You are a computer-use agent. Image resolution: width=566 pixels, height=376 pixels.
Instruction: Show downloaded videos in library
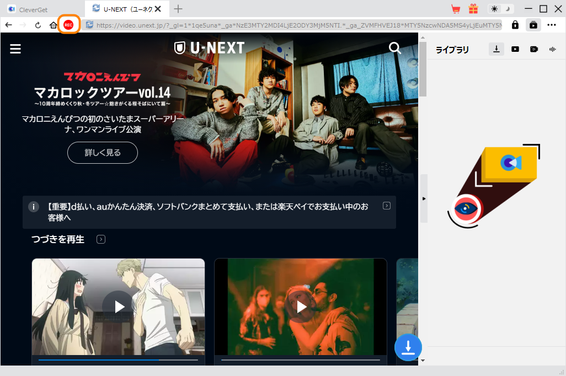click(x=515, y=49)
